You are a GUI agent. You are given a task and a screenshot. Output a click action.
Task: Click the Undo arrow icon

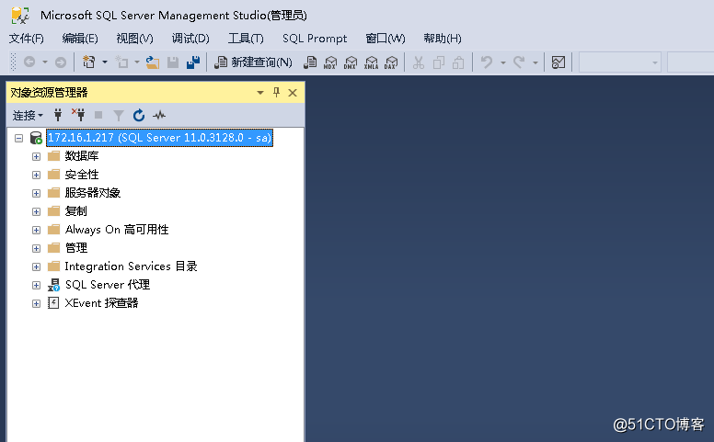(x=487, y=62)
